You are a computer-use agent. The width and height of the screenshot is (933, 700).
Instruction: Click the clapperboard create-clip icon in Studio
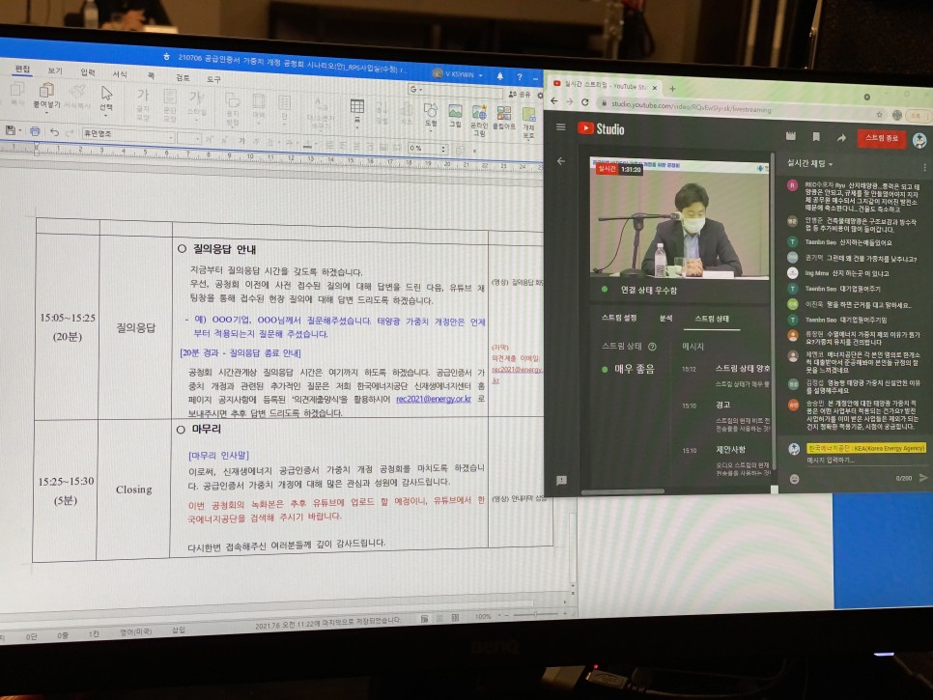point(791,136)
